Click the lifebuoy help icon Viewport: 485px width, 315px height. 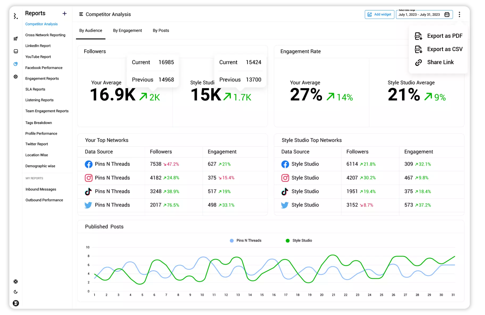pyautogui.click(x=16, y=281)
